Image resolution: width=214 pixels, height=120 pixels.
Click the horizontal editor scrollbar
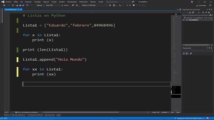click(81, 112)
